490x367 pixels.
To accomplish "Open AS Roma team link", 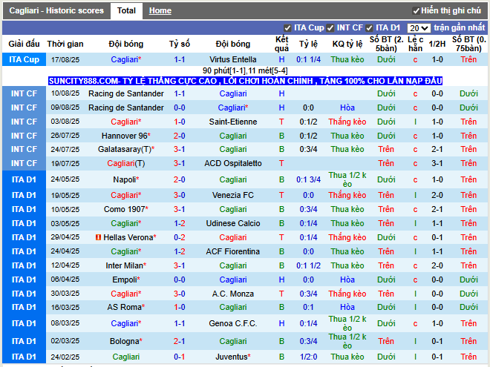I will pos(126,308).
